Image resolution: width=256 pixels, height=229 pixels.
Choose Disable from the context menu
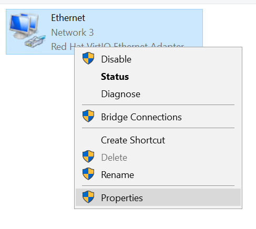(158, 59)
